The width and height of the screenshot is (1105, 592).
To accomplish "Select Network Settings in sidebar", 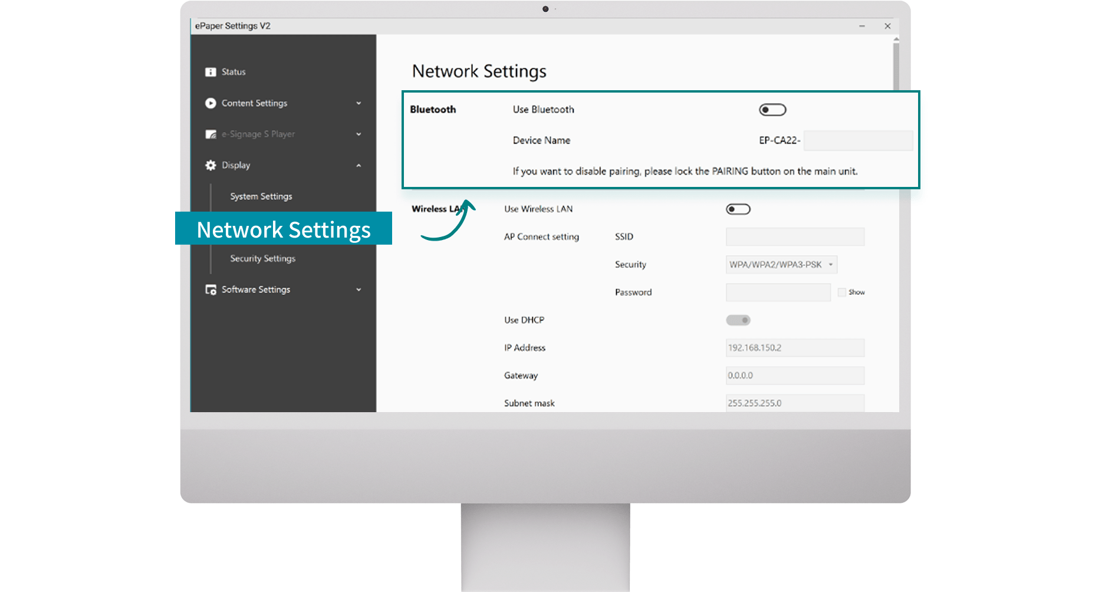I will [x=284, y=229].
